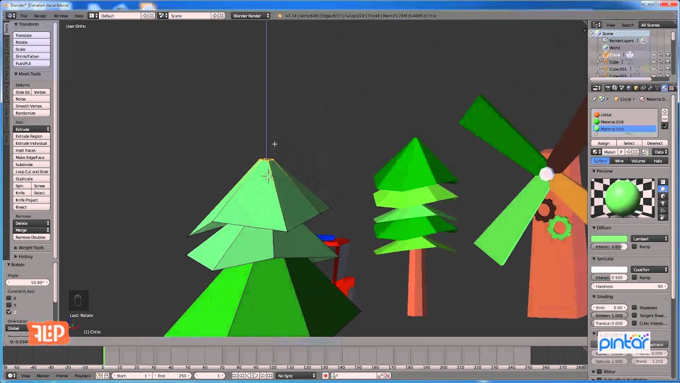The width and height of the screenshot is (680, 383).
Task: Enable the Specular Ramp checkbox
Action: coord(634,278)
